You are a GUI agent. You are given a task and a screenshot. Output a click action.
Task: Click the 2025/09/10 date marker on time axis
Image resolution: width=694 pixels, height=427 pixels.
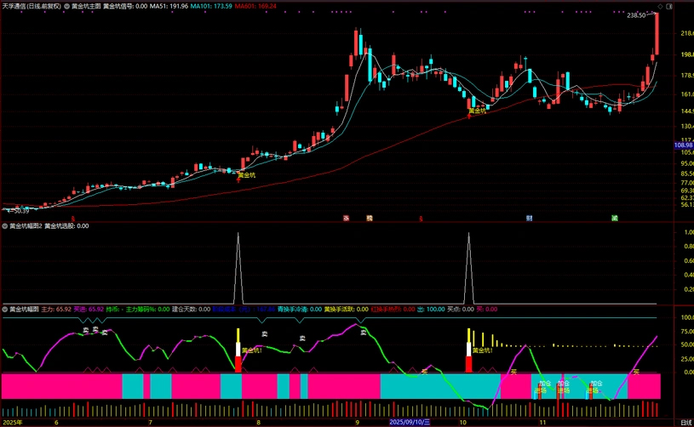tap(408, 421)
